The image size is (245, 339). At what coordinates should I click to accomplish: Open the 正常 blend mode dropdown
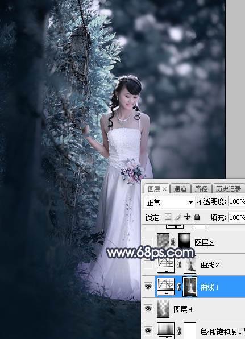click(x=169, y=202)
